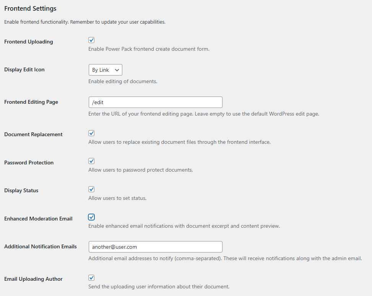The image size is (372, 296).
Task: Toggle the Display Status checkbox
Action: coord(91,189)
